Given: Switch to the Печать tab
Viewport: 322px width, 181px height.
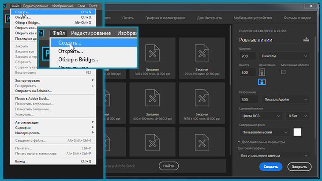Looking at the screenshot, I should point(128,18).
